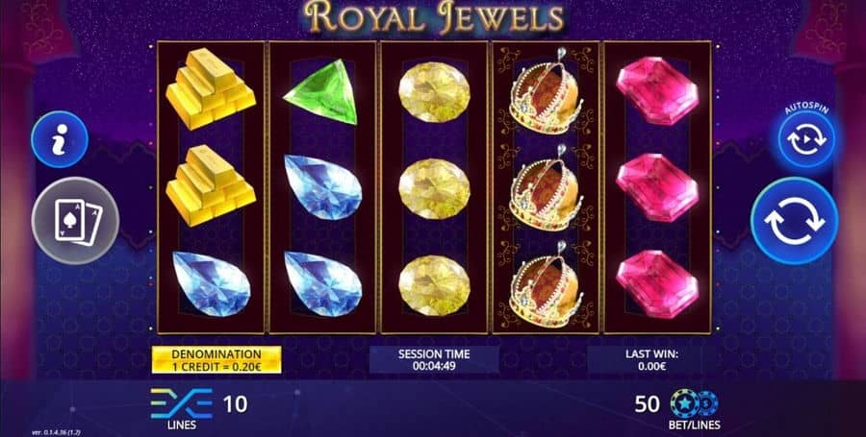Screen dimensions: 866x437
Task: Click the middle crown symbol on reel four
Action: [546, 189]
